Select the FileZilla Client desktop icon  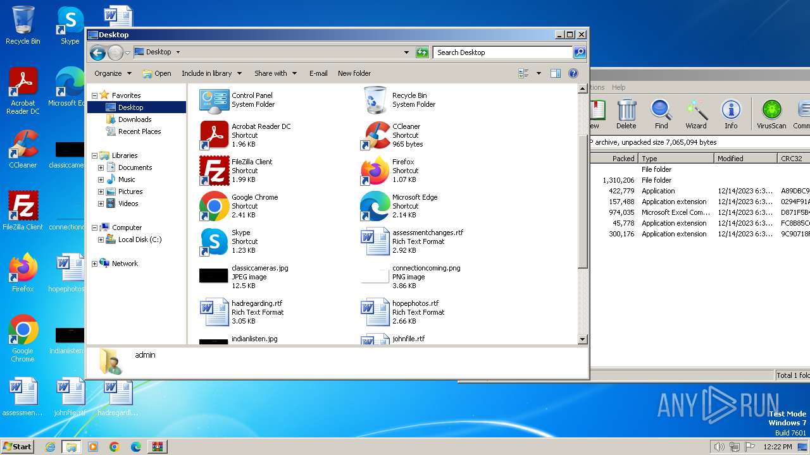pyautogui.click(x=23, y=210)
